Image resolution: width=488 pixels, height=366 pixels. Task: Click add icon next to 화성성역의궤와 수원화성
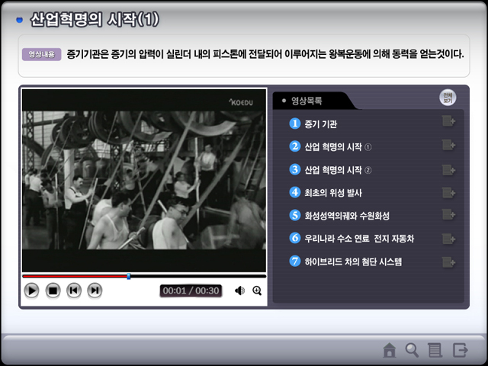click(448, 216)
